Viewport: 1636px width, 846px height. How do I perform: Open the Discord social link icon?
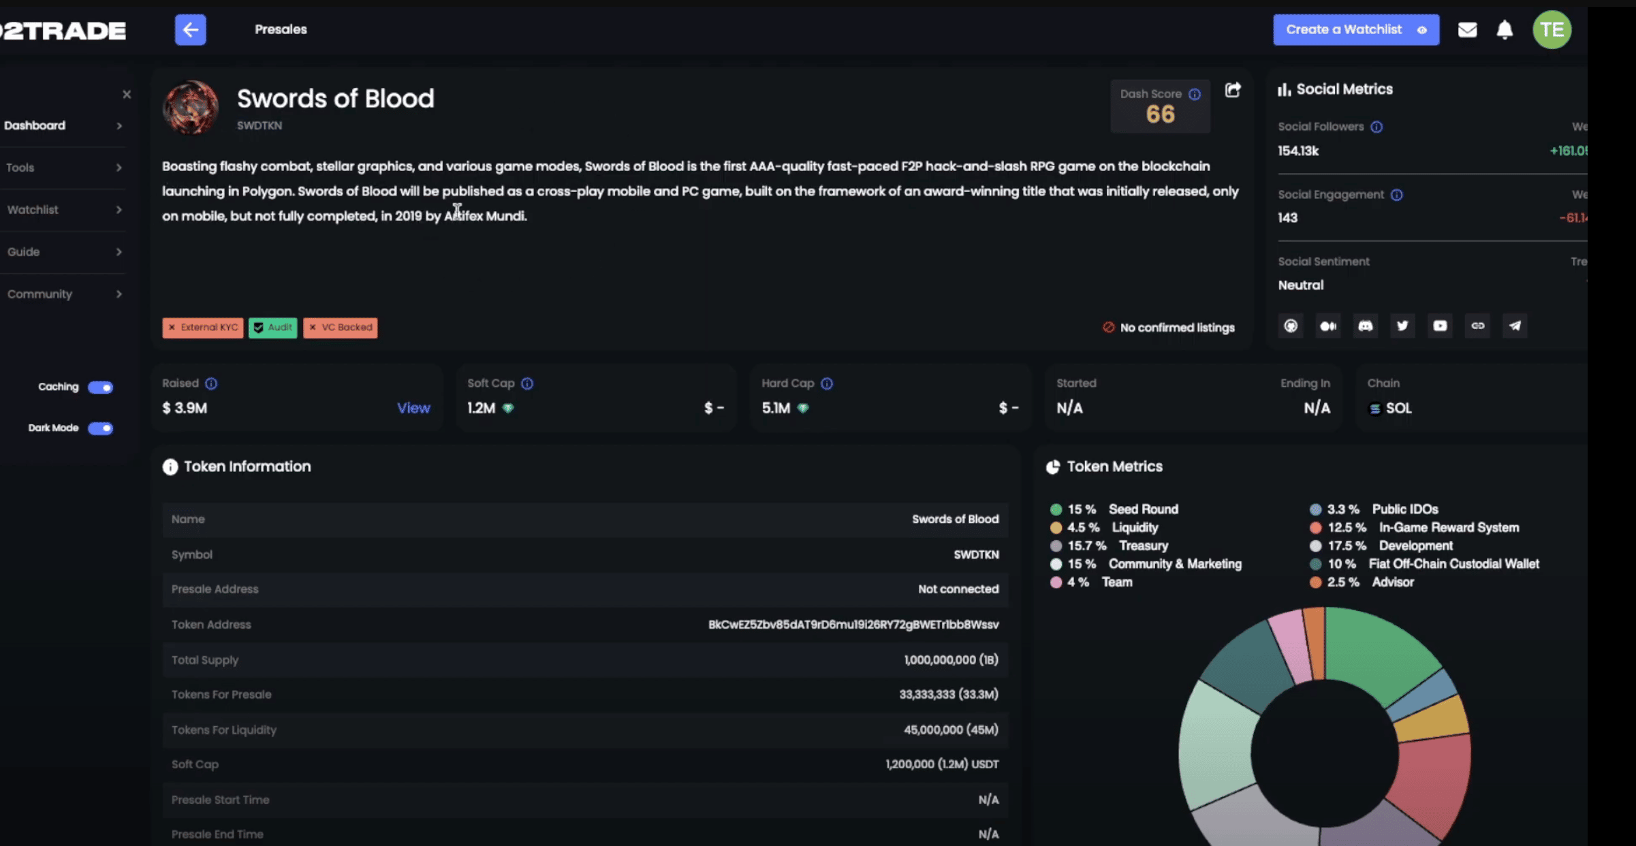coord(1365,326)
